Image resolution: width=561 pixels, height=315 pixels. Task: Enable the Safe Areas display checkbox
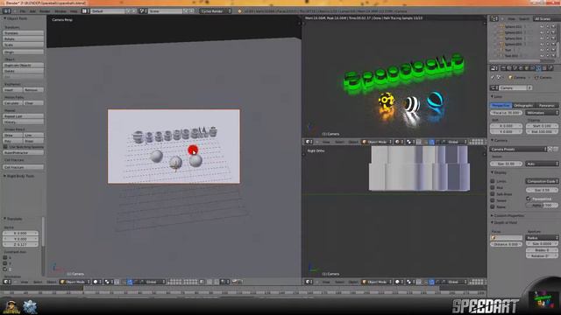pos(493,194)
